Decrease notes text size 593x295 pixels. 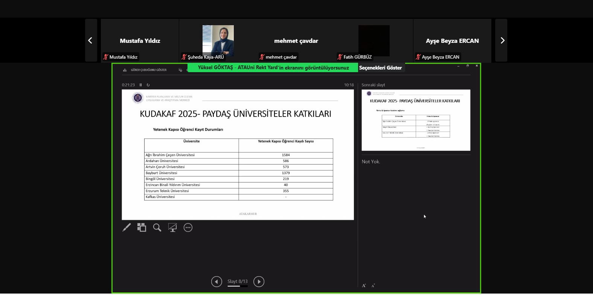coord(373,286)
